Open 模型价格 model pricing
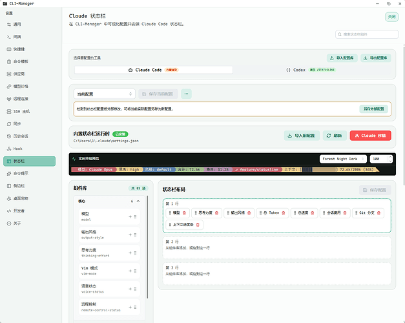 tap(29, 87)
